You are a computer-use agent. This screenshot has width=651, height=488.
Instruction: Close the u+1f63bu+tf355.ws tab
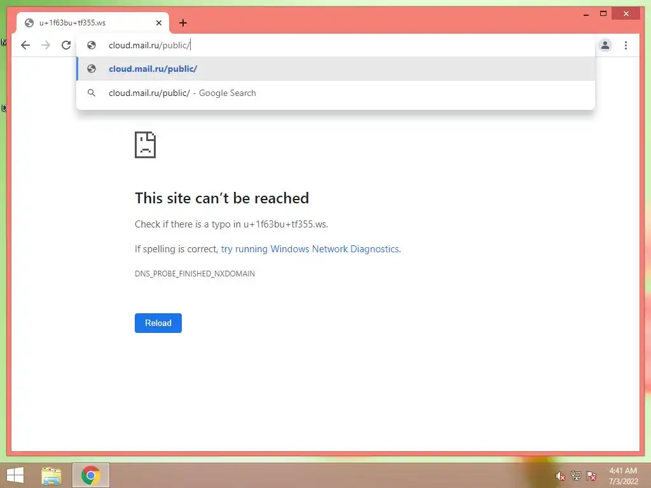pyautogui.click(x=158, y=23)
